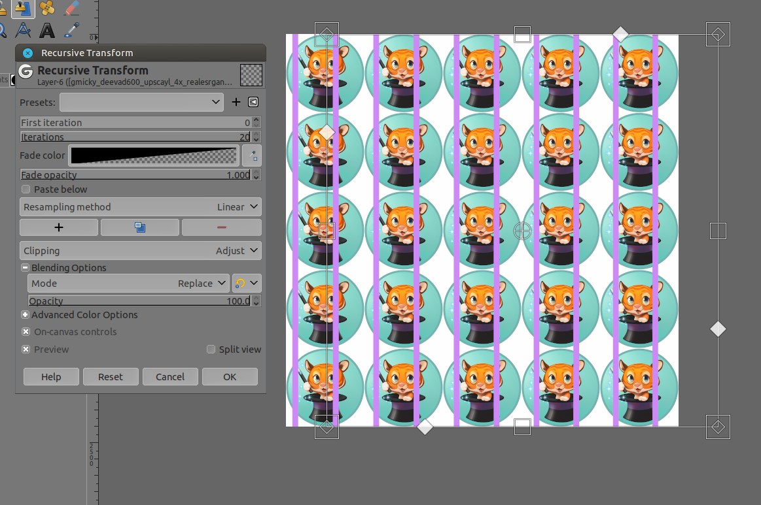Grab the top-right corner transform handle

718,35
